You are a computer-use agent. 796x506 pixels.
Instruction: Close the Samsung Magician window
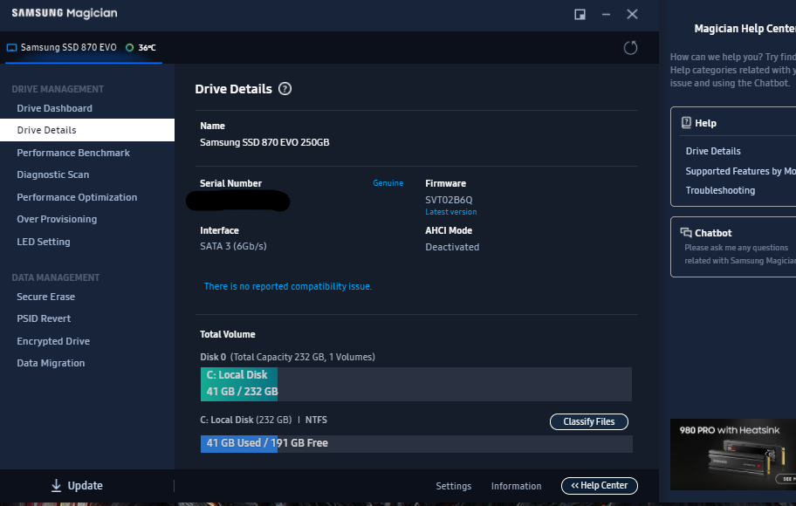(x=632, y=14)
